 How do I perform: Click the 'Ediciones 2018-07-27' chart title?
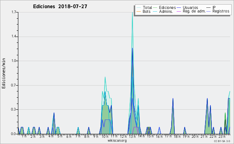point(60,7)
